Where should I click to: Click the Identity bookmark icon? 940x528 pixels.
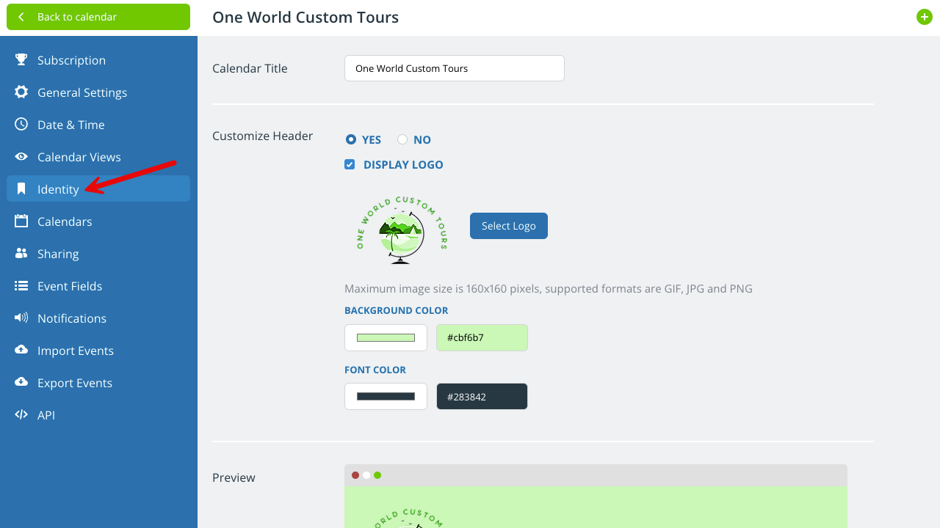click(x=21, y=188)
